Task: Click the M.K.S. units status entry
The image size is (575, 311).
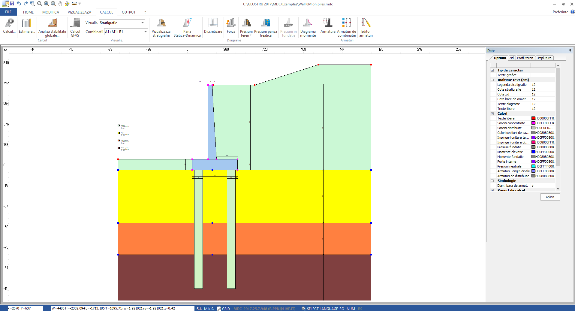Action: [x=209, y=309]
